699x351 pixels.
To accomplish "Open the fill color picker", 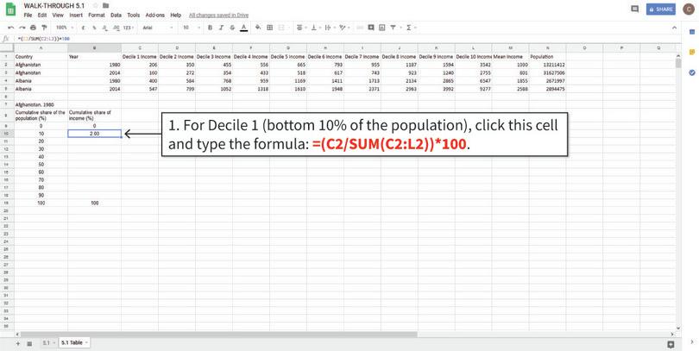I will pyautogui.click(x=258, y=28).
